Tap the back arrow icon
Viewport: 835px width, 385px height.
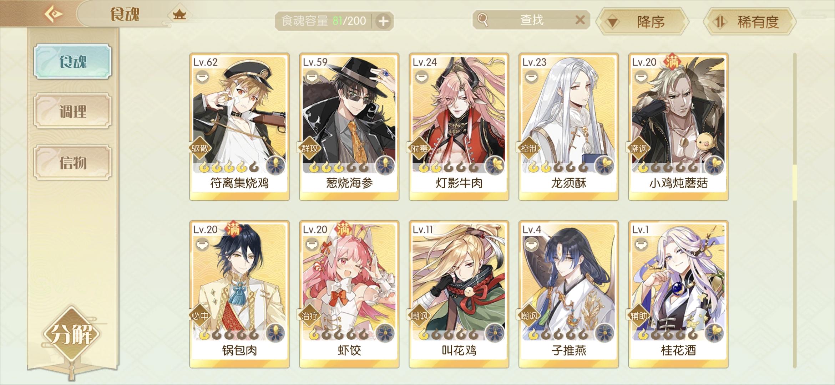pos(54,14)
